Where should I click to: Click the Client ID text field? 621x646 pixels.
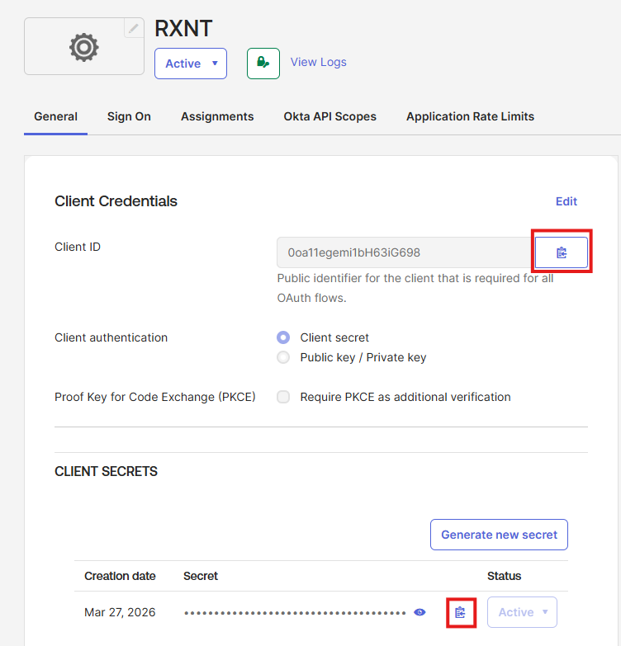coord(405,252)
